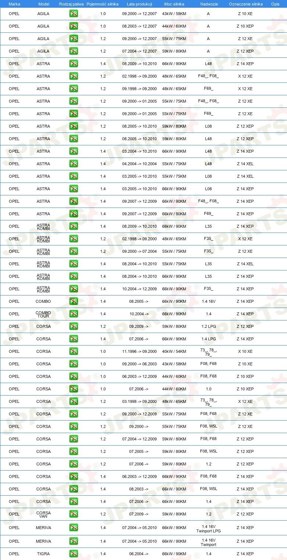
Task: Select the TIGRA model cell
Action: pos(43,554)
